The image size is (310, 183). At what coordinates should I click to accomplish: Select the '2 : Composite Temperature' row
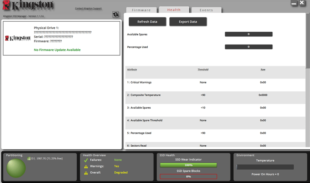click(215, 97)
